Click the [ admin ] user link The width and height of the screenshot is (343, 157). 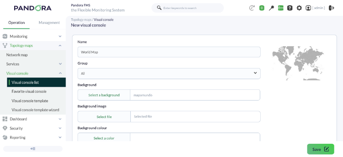pos(319,8)
